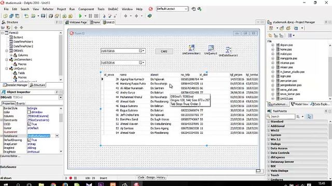The width and height of the screenshot is (332, 186).
Task: Click the green Run button in toolbar
Action: coord(80,16)
